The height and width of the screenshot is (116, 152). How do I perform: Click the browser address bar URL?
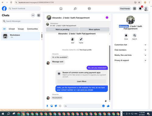pyautogui.click(x=36, y=2)
